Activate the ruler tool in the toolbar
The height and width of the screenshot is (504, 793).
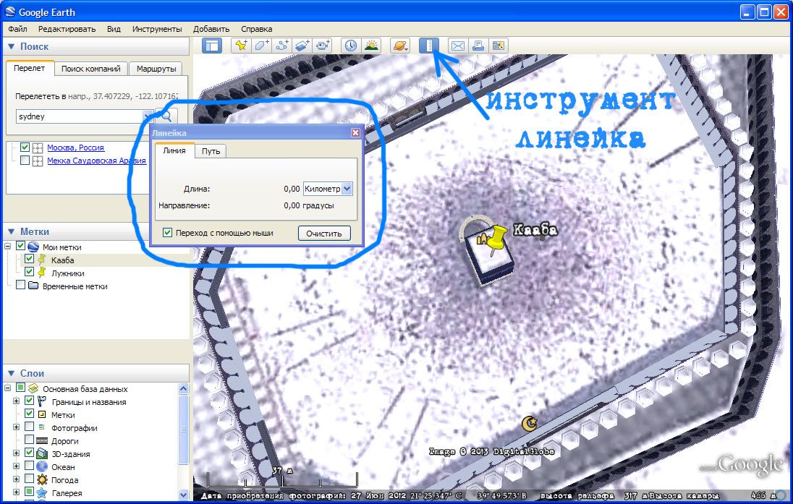pos(429,46)
